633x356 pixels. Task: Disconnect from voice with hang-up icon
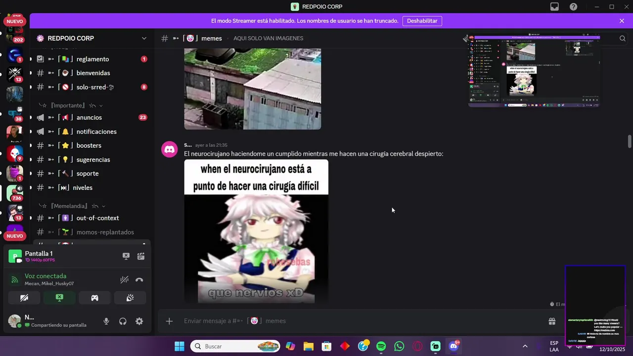click(x=139, y=280)
